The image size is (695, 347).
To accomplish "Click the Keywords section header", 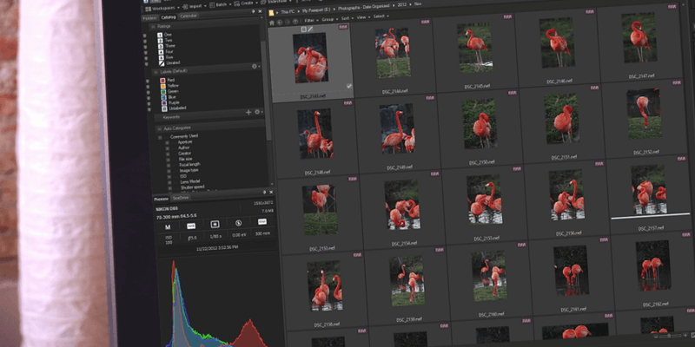I will pos(208,116).
